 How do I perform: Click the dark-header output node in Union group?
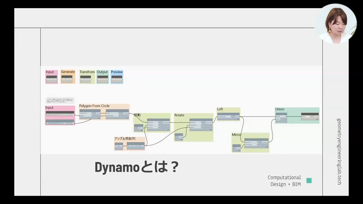[310, 116]
